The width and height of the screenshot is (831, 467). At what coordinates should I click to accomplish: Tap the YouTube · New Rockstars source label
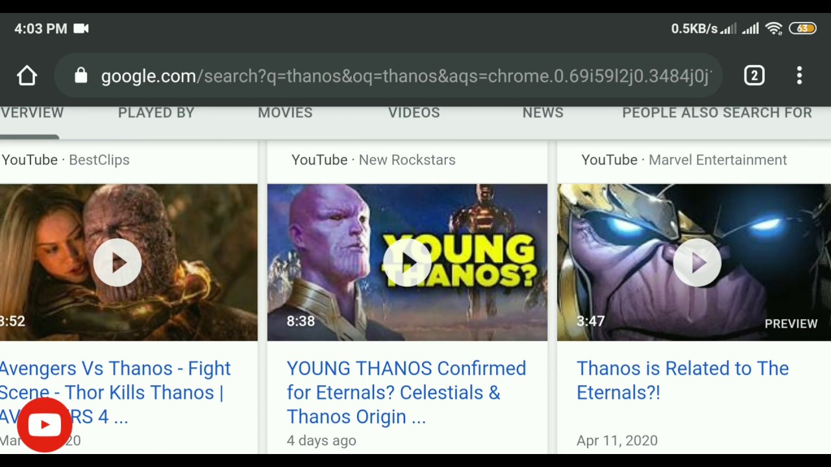[373, 160]
